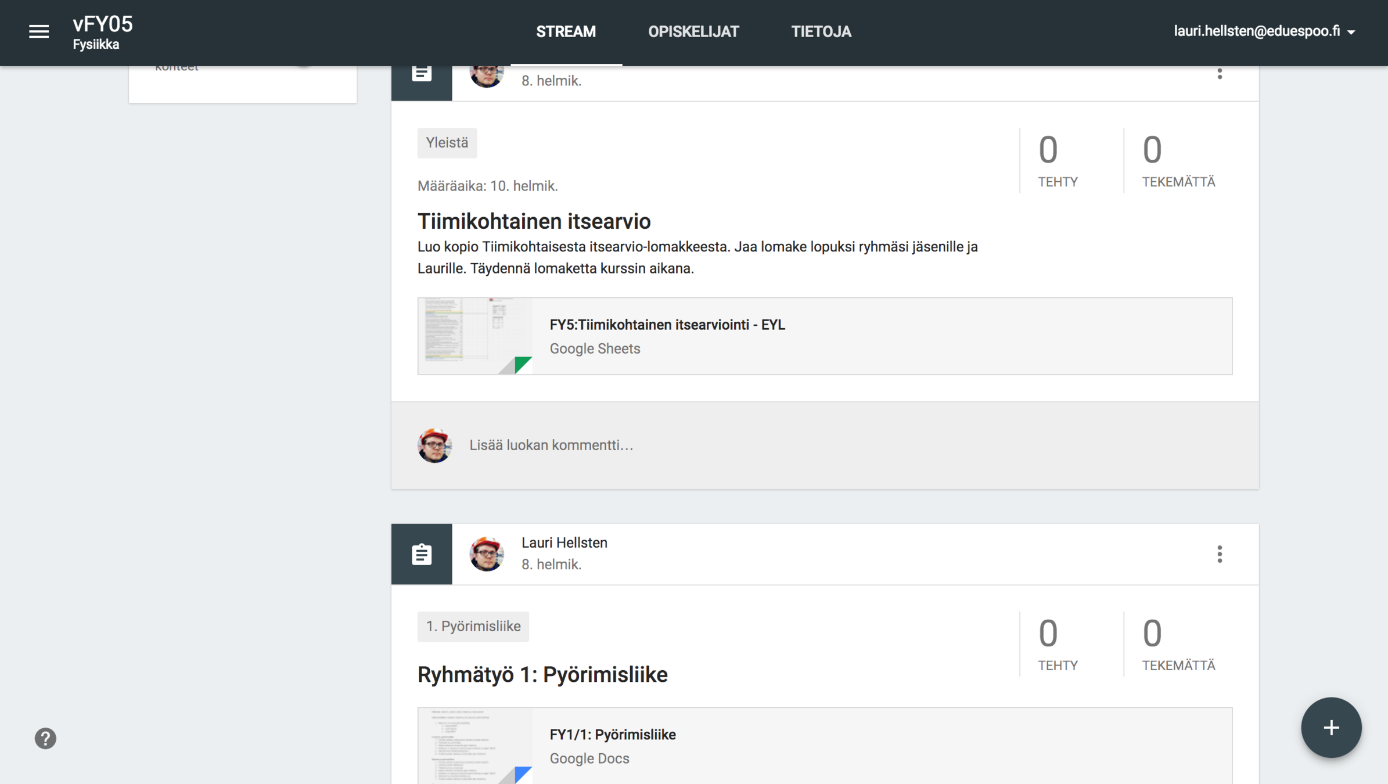Click the help question mark icon

(45, 738)
